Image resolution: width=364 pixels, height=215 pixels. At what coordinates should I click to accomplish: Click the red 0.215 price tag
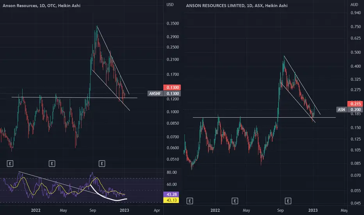click(x=356, y=104)
